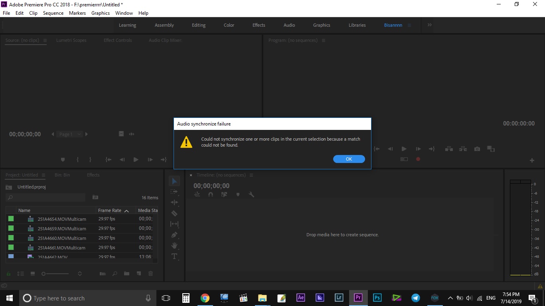Switch to Color workspace
Image resolution: width=545 pixels, height=306 pixels.
pyautogui.click(x=229, y=25)
